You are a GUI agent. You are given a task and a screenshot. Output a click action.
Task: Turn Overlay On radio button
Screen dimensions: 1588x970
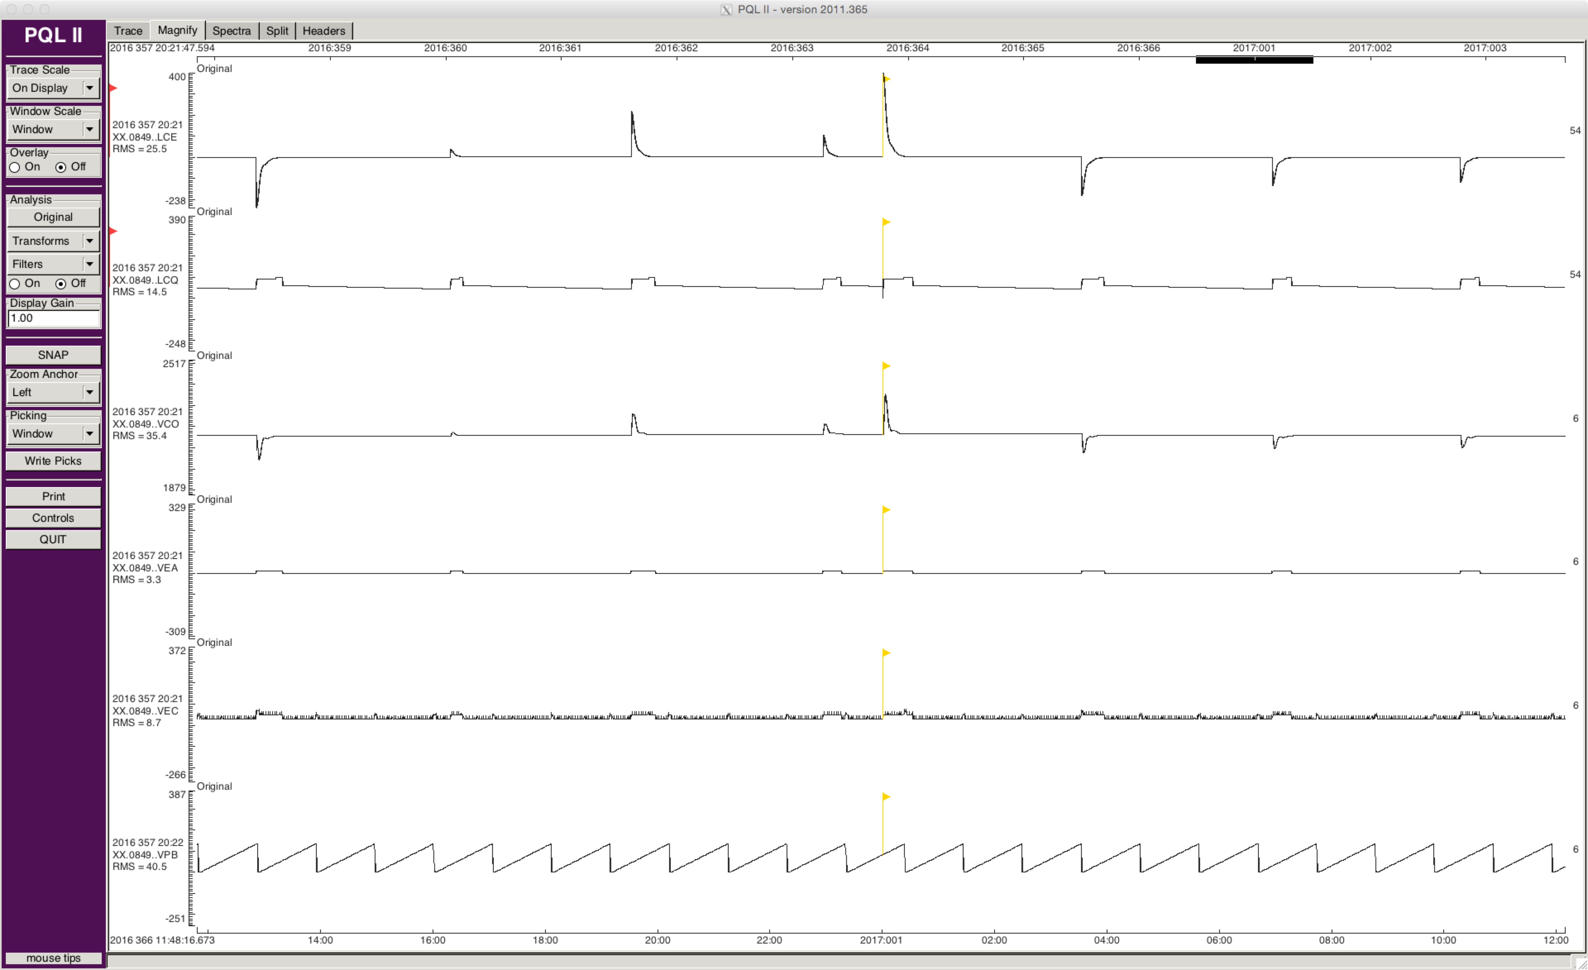15,167
